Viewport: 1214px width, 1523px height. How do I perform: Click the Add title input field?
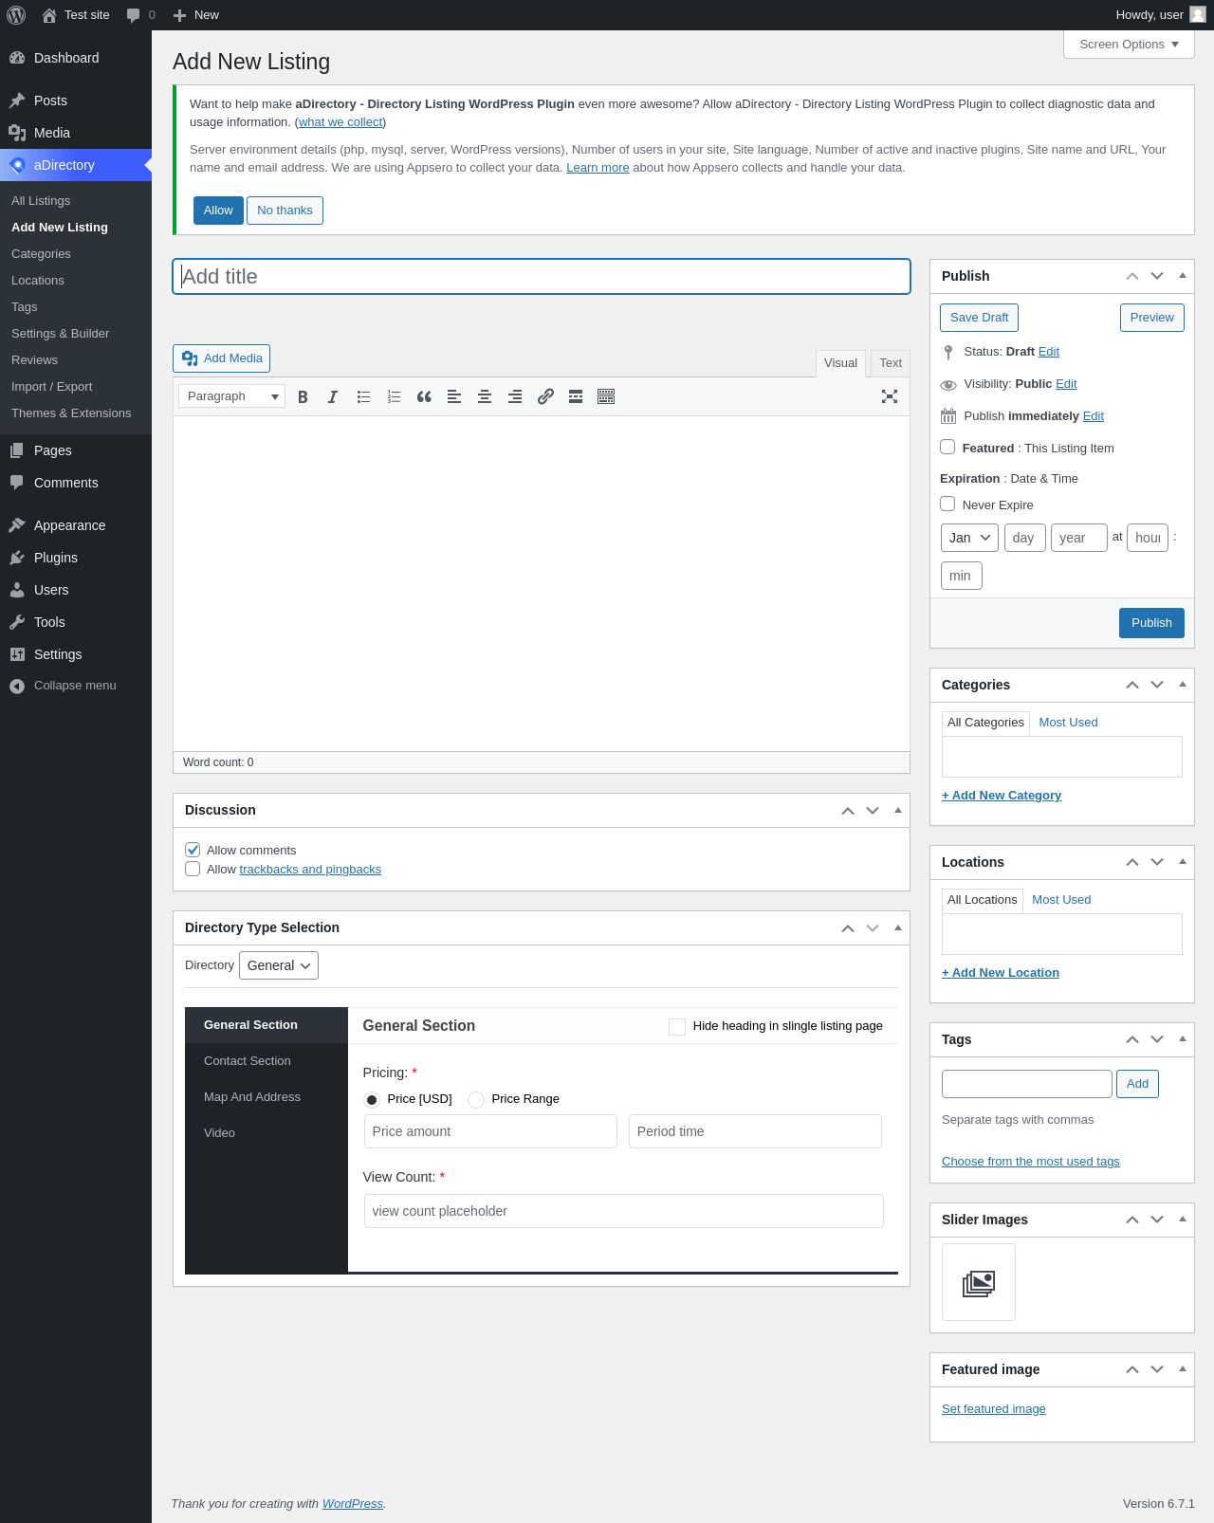click(x=542, y=277)
